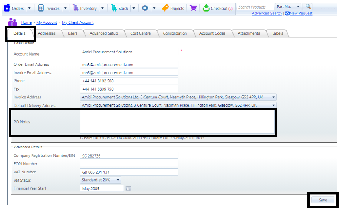Click the envelope icon beside New Request
340x211 pixels.
pyautogui.click(x=287, y=13)
